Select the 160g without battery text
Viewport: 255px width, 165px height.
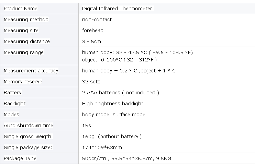(x=112, y=137)
